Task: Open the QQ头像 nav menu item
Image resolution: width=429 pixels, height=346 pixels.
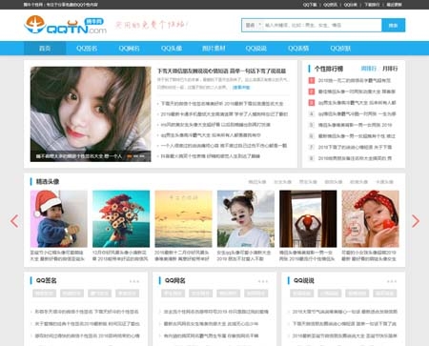Action: [172, 49]
